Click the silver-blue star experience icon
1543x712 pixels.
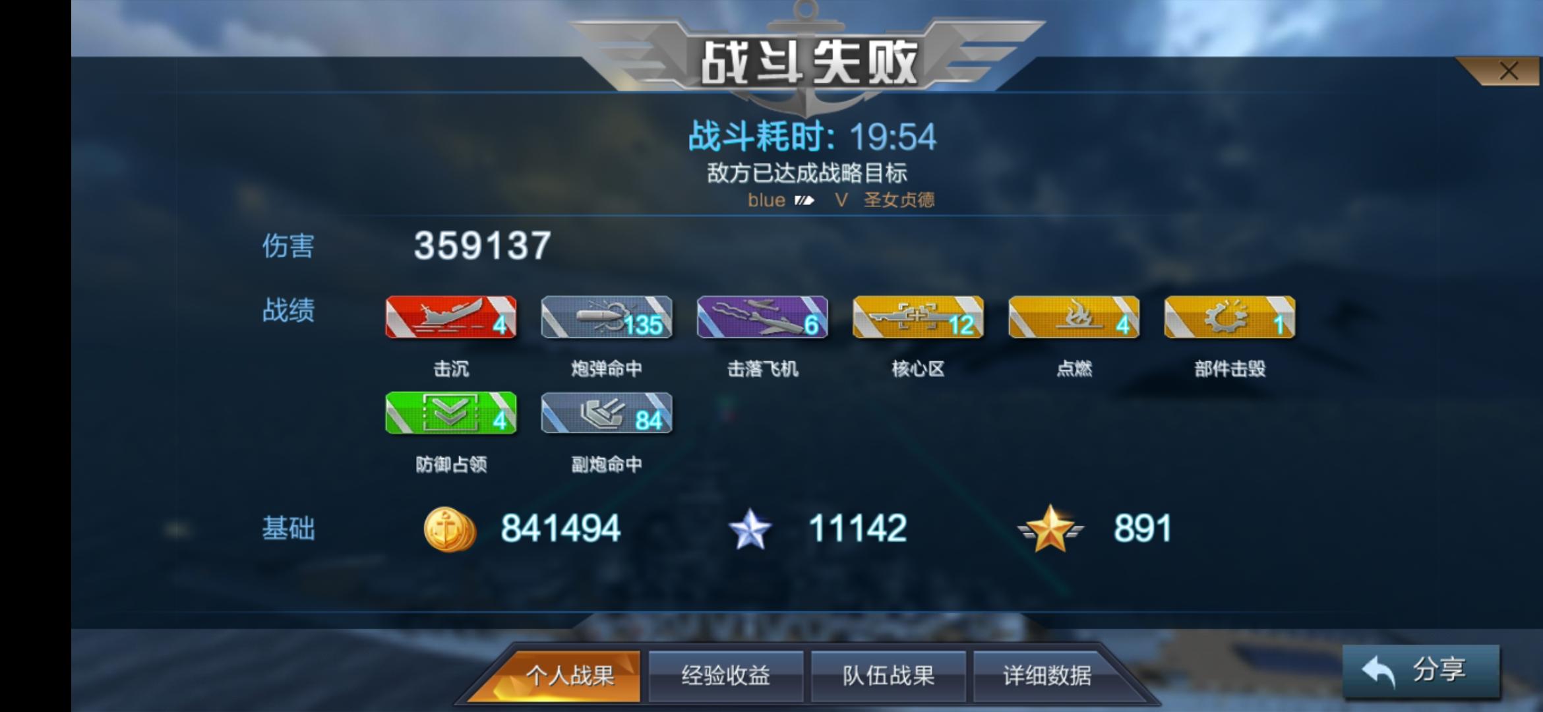tap(750, 529)
